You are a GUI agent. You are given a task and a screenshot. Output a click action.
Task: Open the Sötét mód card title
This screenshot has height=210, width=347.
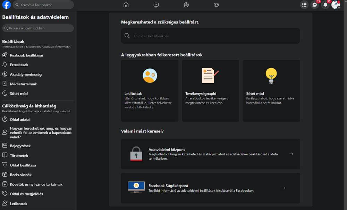tap(255, 94)
